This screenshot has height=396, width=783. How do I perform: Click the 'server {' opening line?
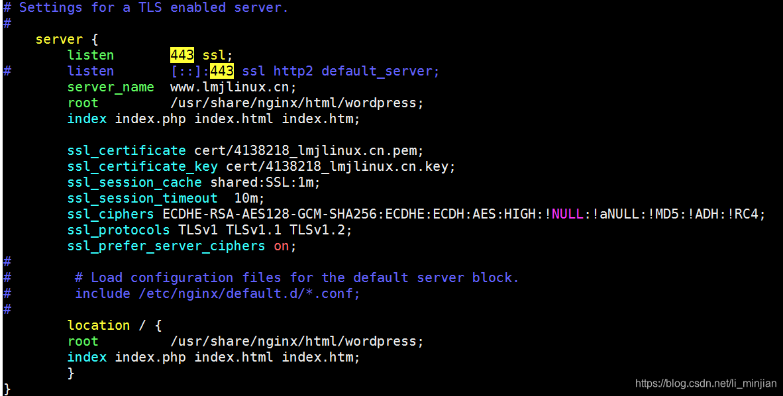[67, 40]
